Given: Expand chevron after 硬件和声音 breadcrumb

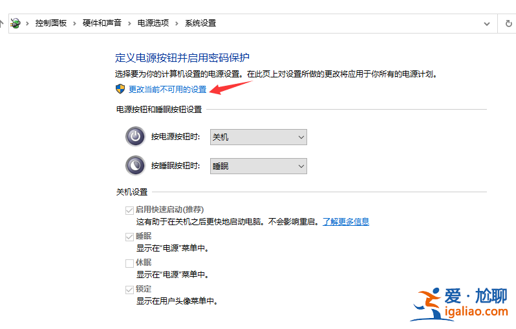Looking at the screenshot, I should [x=129, y=23].
